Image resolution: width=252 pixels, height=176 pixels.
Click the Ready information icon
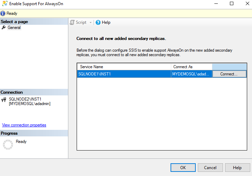coord(3,13)
